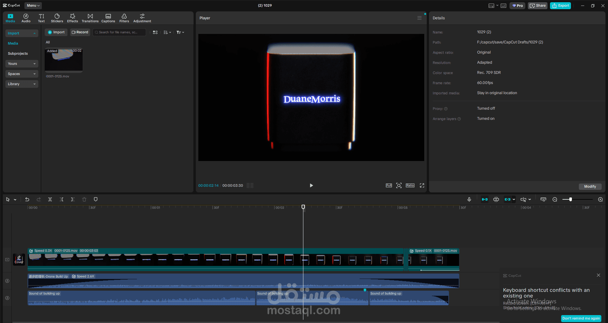Open the media sort options dropdown

coord(167,32)
